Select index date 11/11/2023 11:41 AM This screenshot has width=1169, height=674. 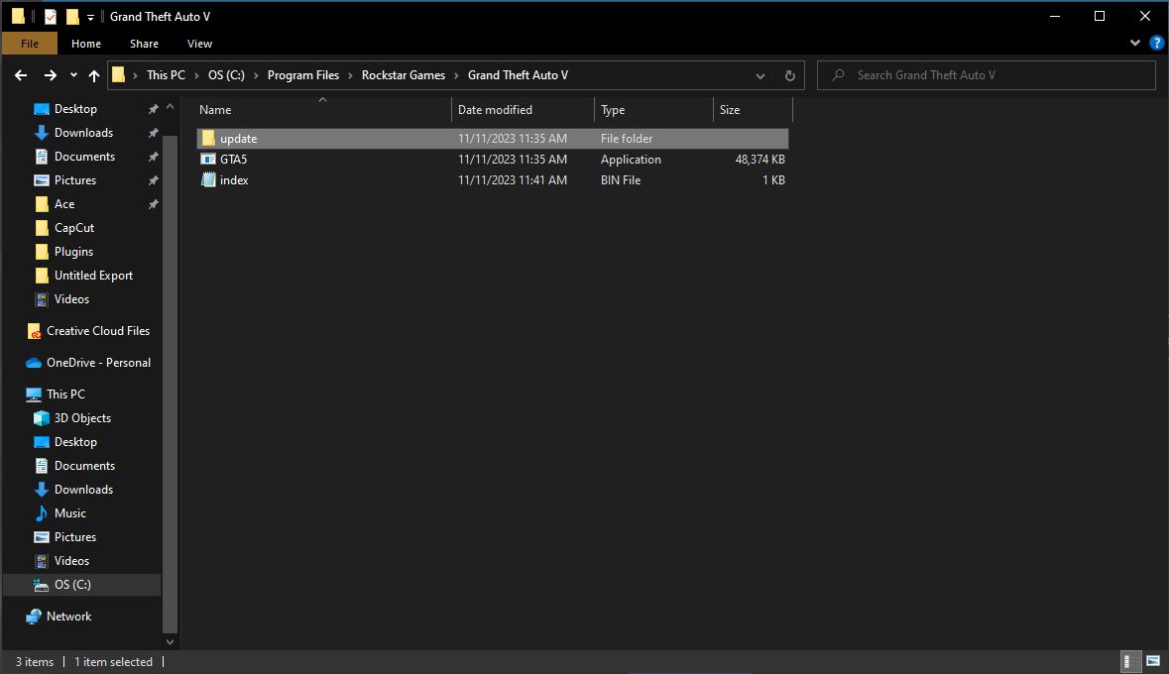513,180
